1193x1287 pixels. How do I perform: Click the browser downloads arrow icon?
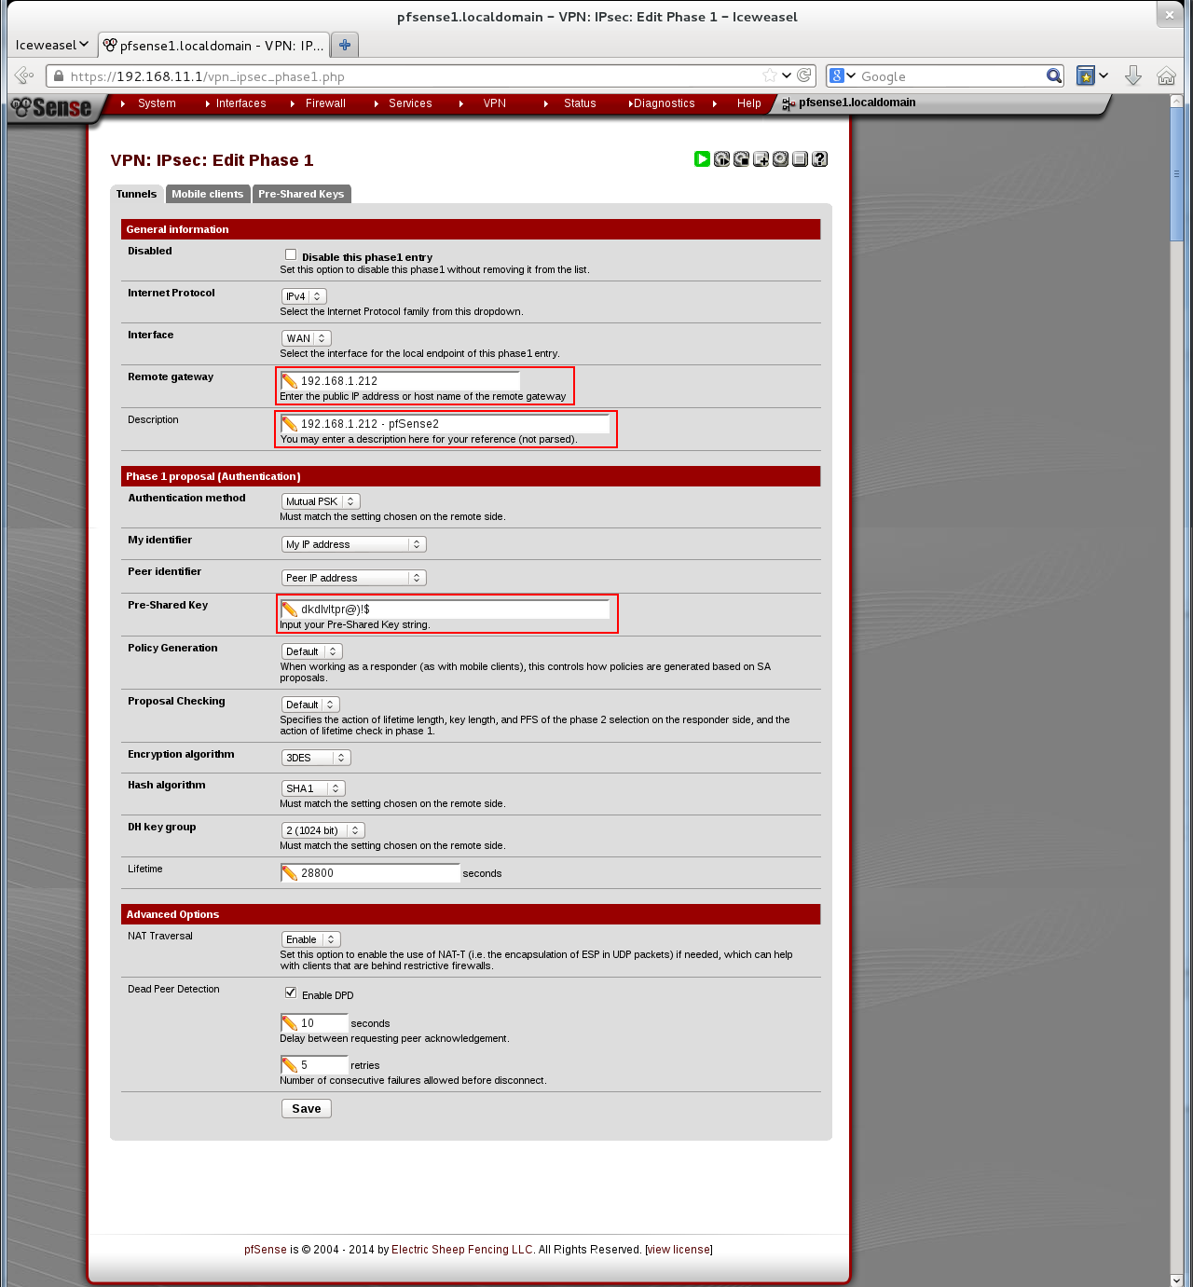[1133, 76]
